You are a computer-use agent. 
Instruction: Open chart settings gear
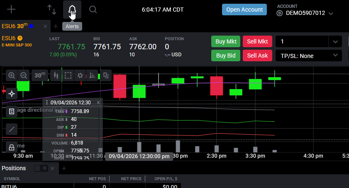pos(80,75)
